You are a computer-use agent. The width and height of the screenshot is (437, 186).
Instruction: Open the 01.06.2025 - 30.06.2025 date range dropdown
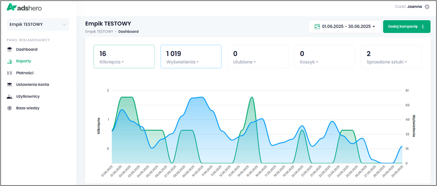coord(345,26)
